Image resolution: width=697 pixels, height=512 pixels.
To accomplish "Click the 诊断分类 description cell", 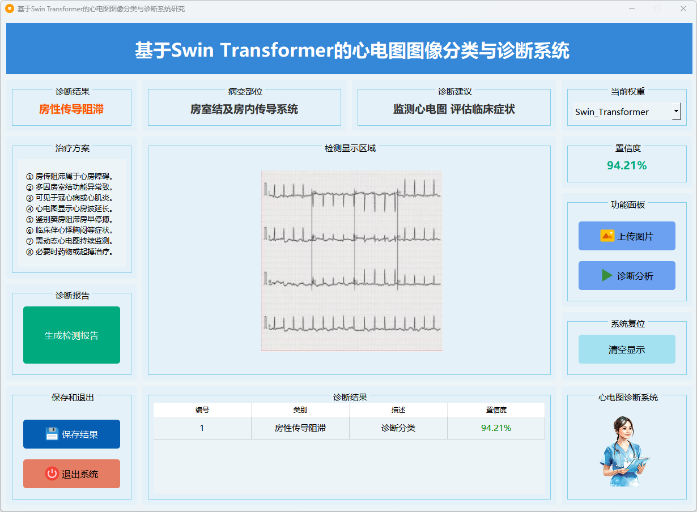I will tap(398, 428).
